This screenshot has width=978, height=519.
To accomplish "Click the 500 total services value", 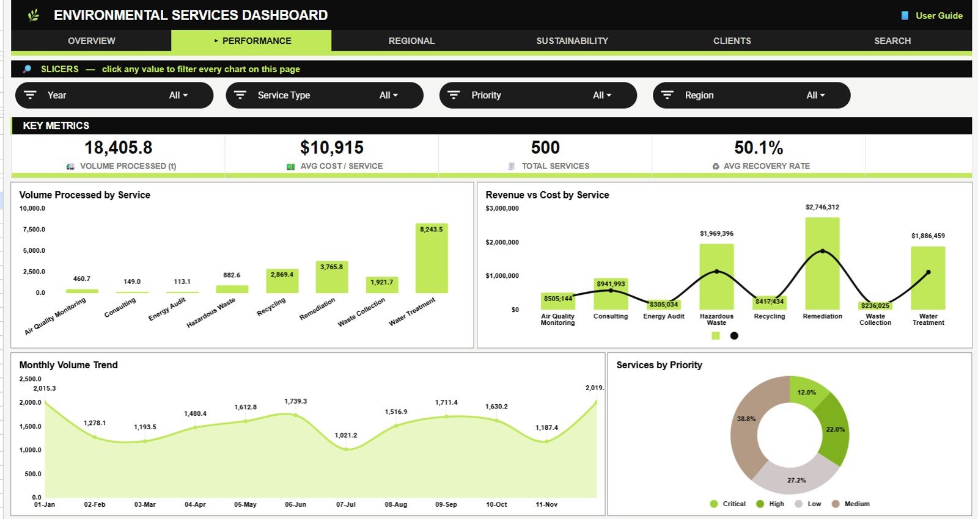I will [x=545, y=148].
